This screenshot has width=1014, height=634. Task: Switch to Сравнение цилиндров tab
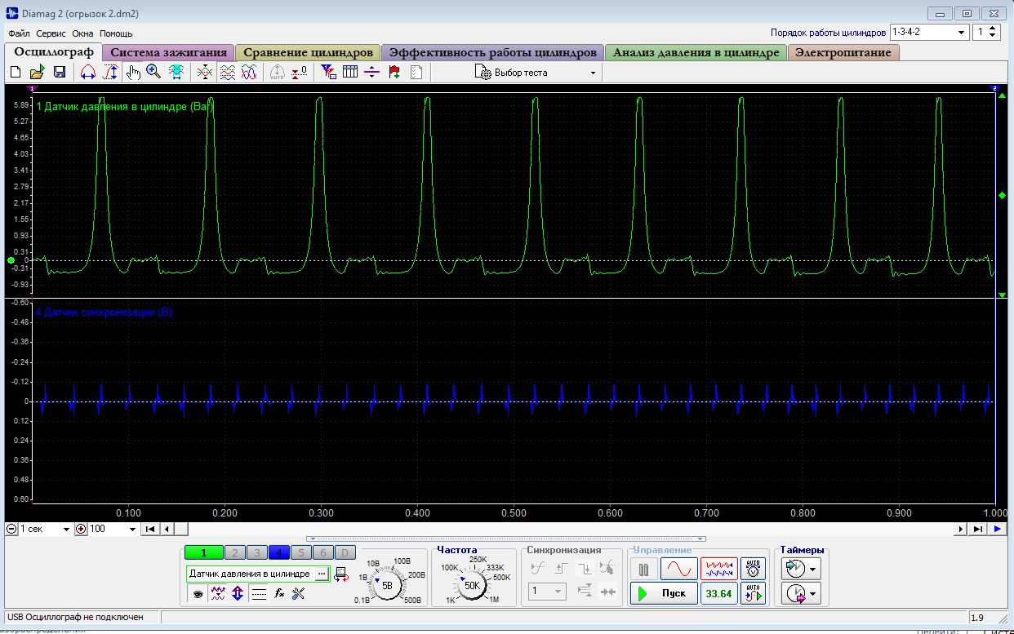pyautogui.click(x=309, y=52)
